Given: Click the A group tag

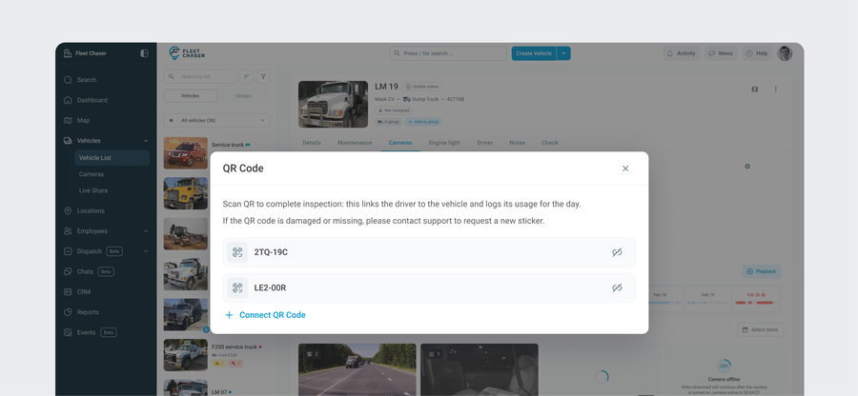Looking at the screenshot, I should pos(389,122).
